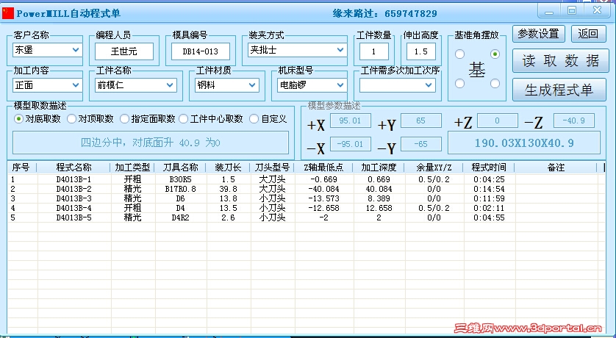Click 刀头型号 column header

pyautogui.click(x=272, y=168)
